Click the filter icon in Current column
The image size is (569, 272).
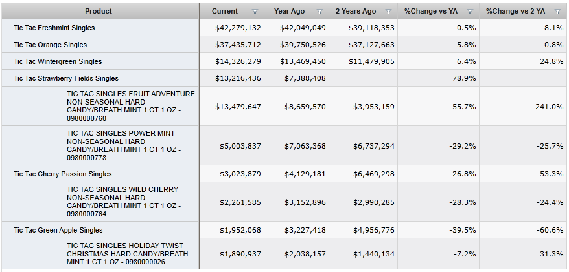point(254,12)
